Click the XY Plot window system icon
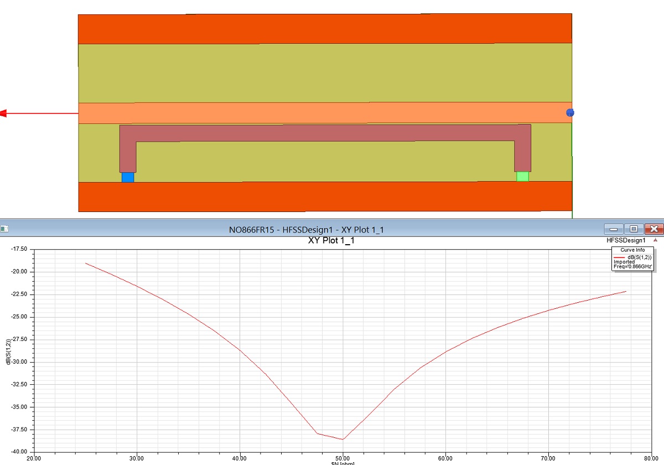This screenshot has width=664, height=465. click(5, 228)
